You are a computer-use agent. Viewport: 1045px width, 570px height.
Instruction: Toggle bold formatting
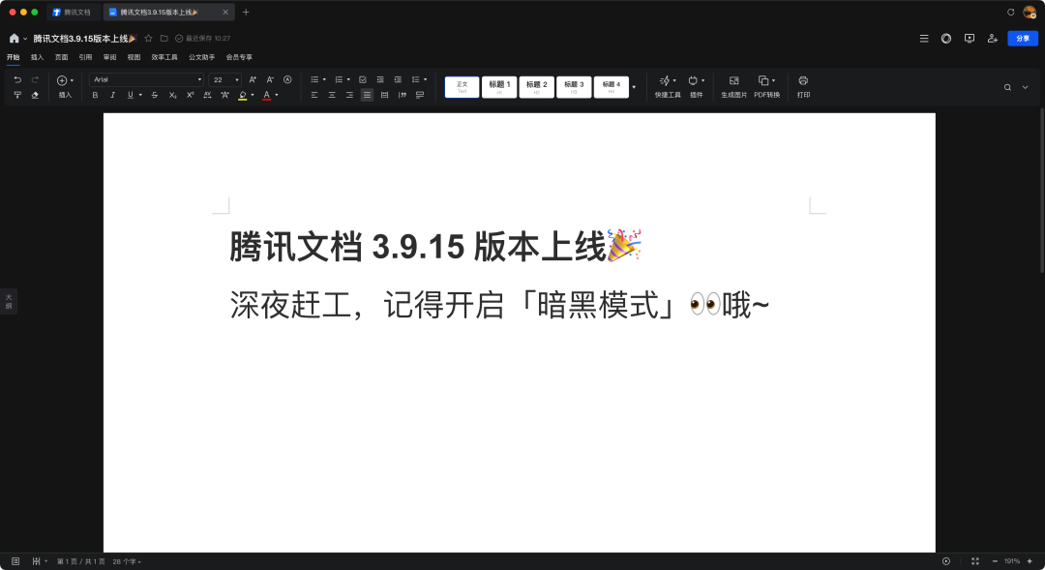[95, 96]
